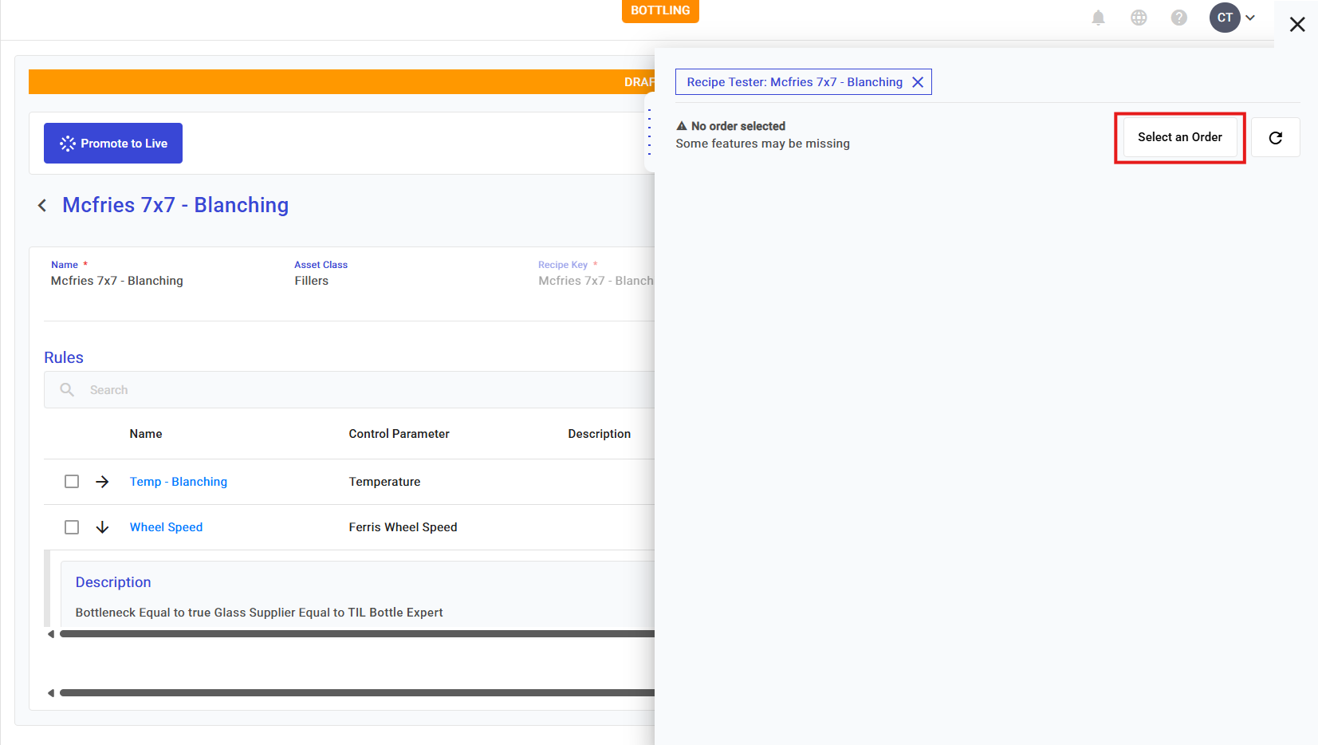1318x745 pixels.
Task: Click the notifications bell icon
Action: pyautogui.click(x=1098, y=18)
